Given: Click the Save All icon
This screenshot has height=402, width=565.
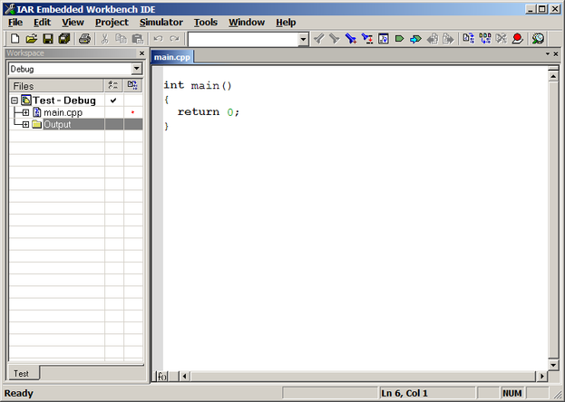Looking at the screenshot, I should 64,39.
